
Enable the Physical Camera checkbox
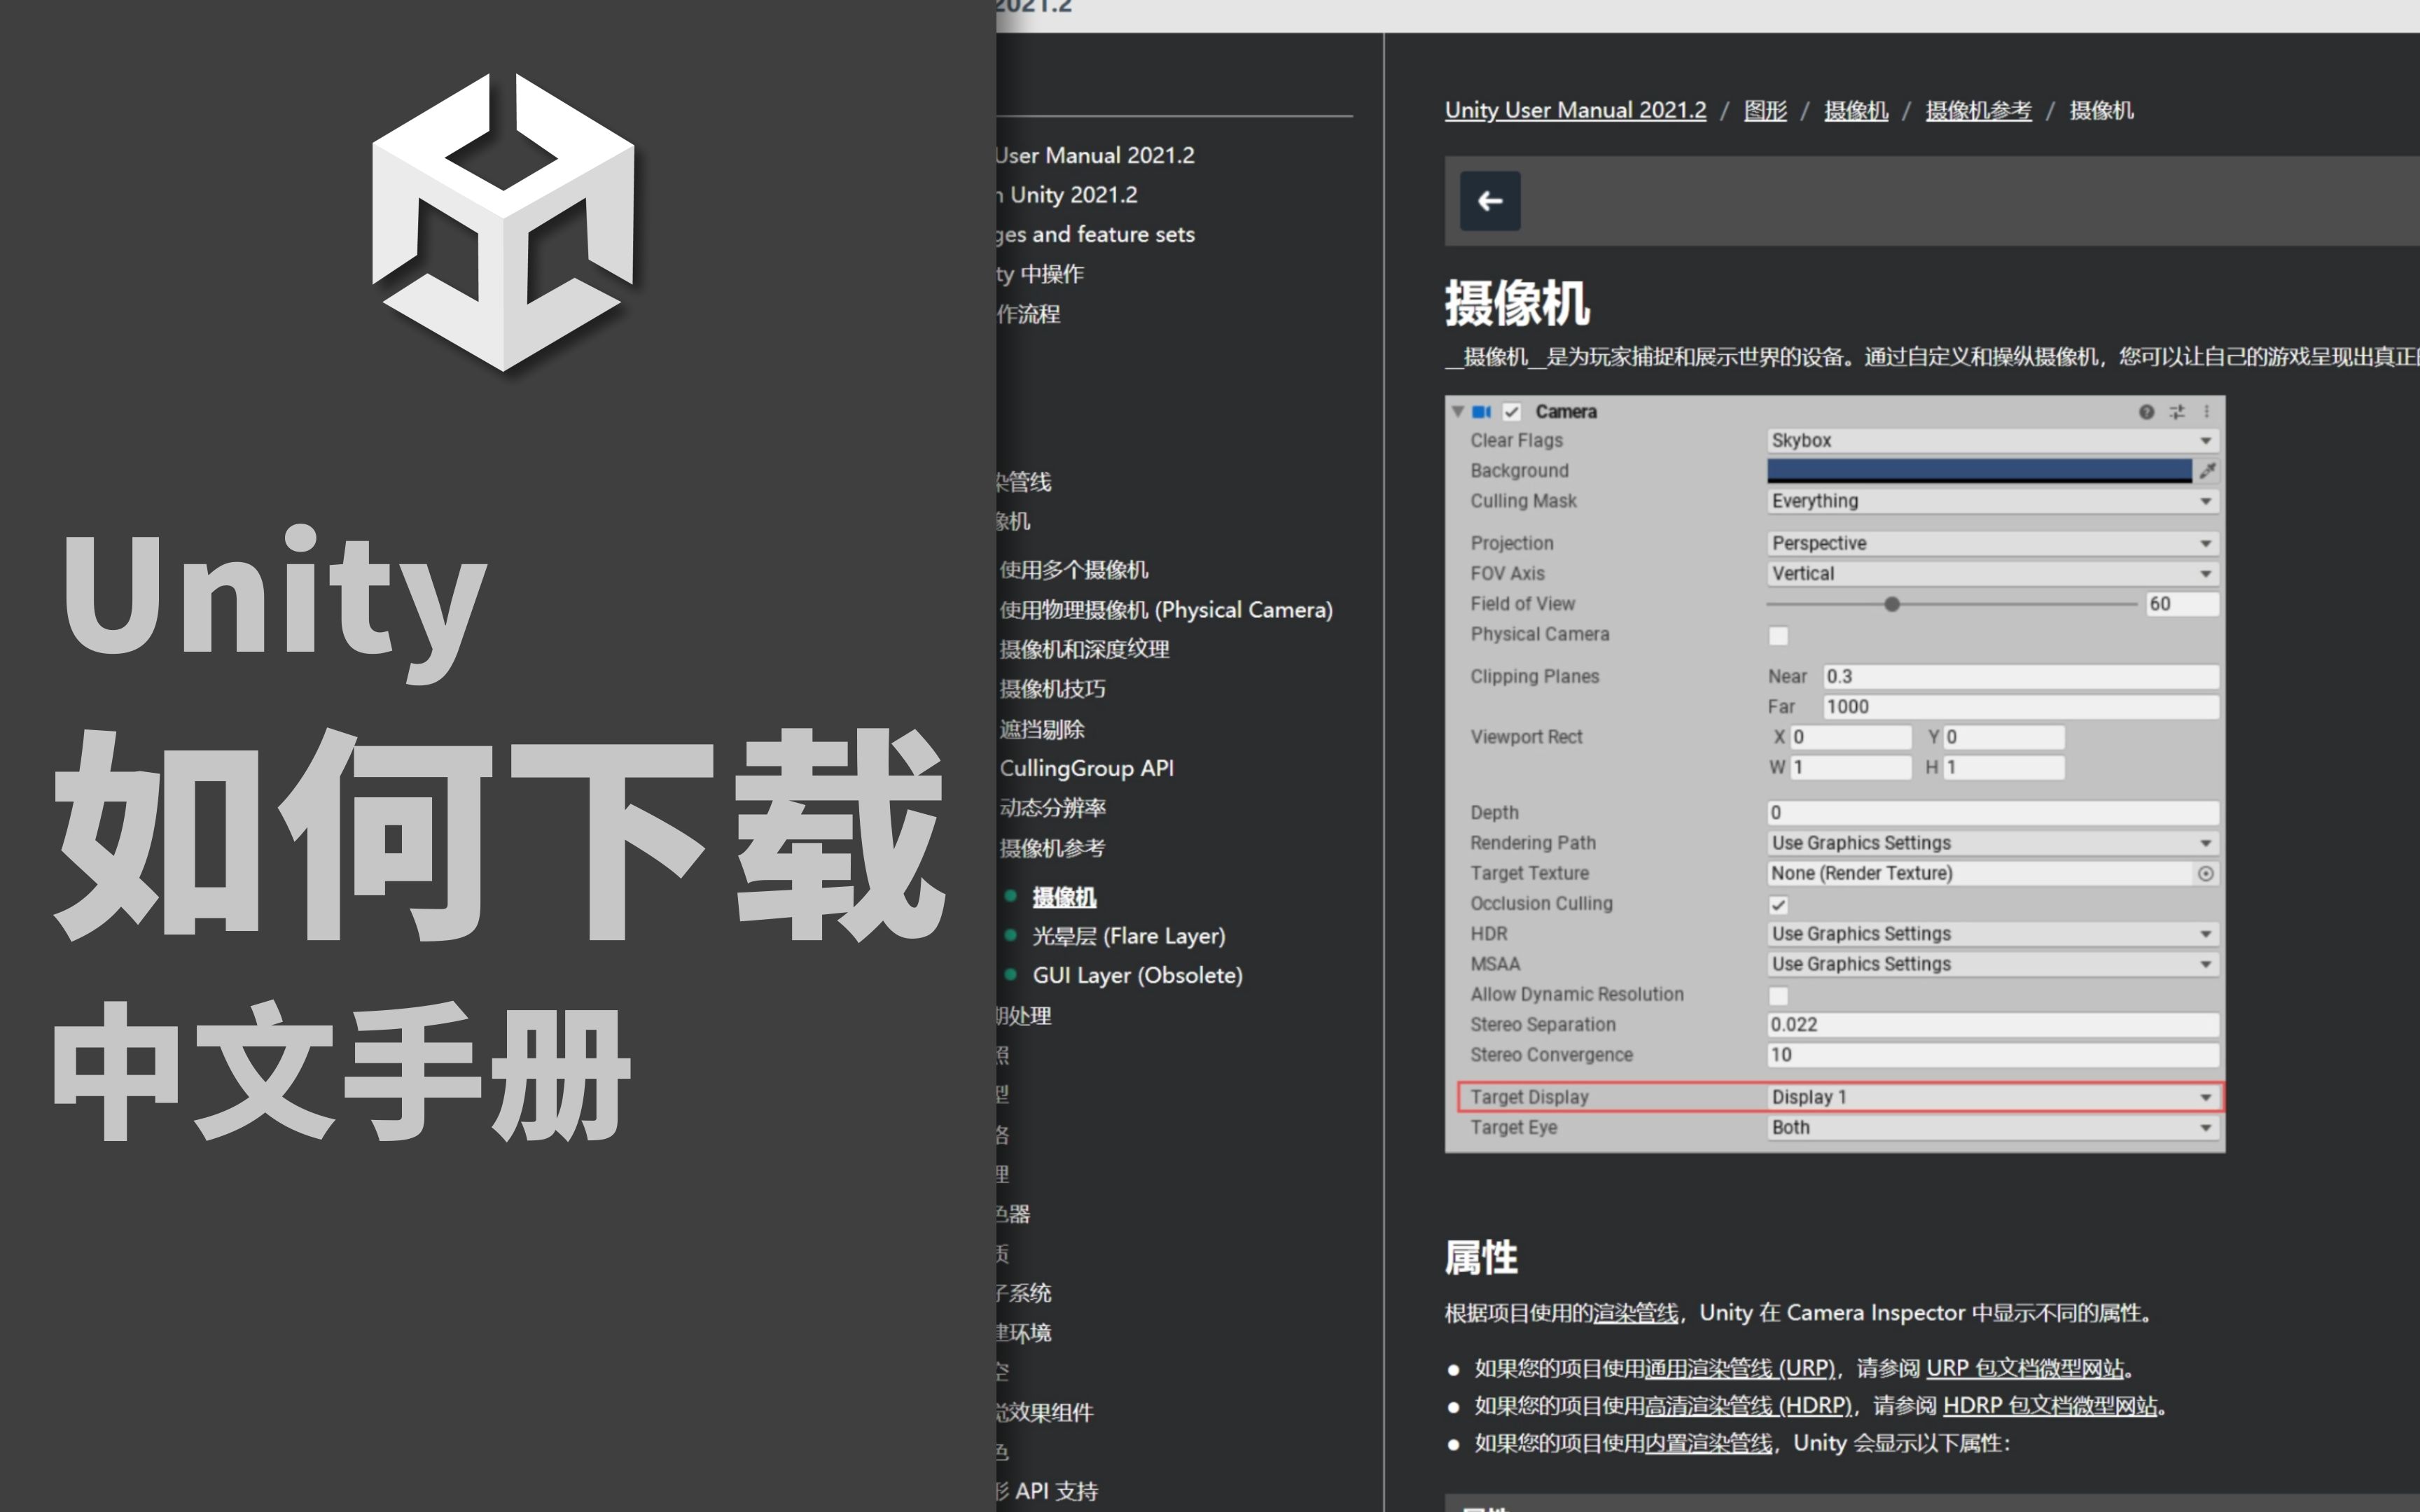[1778, 636]
